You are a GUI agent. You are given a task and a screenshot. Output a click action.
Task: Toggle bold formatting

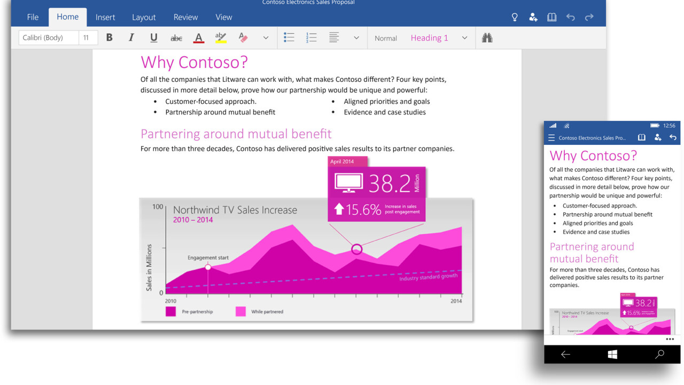click(x=110, y=38)
